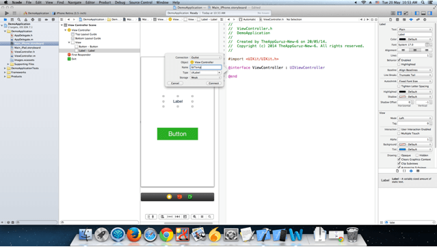
Task: Show the Size inspector
Action: [418, 20]
